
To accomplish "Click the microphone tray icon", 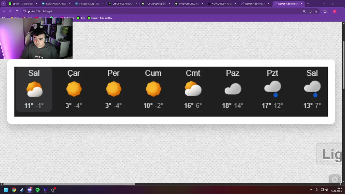I will (x=317, y=190).
